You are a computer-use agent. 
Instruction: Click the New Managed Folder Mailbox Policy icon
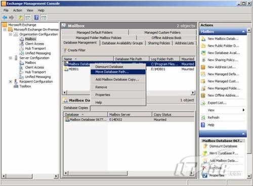[203, 88]
